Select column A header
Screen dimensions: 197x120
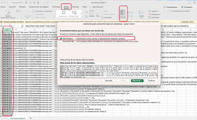coord(7,30)
